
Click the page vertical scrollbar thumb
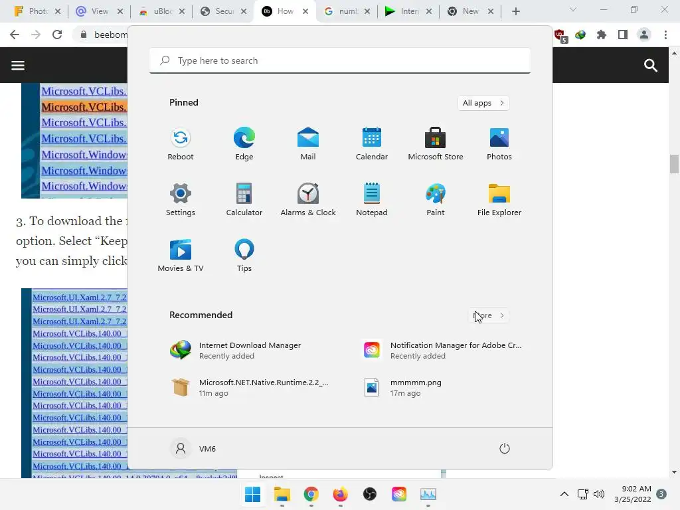674,164
